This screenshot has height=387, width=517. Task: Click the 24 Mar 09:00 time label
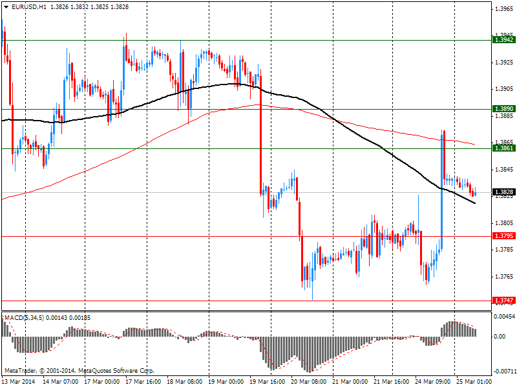coord(433,382)
